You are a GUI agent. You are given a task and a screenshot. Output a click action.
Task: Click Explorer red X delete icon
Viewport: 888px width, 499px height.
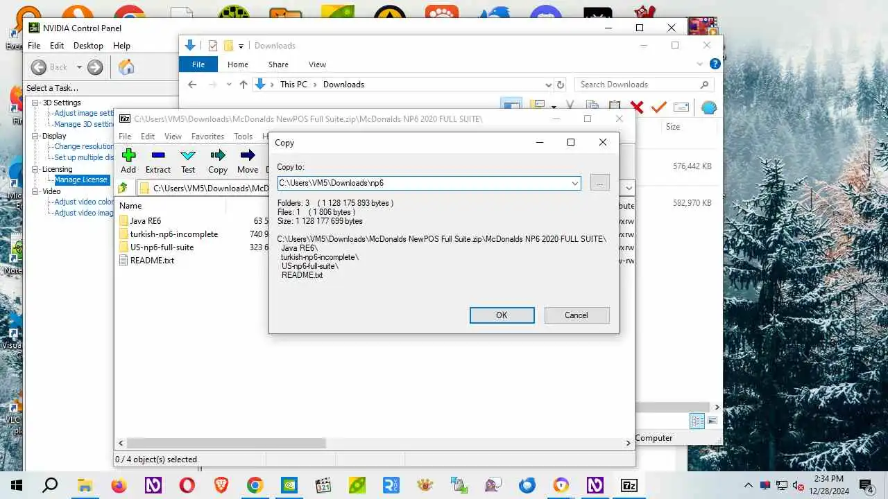(637, 107)
